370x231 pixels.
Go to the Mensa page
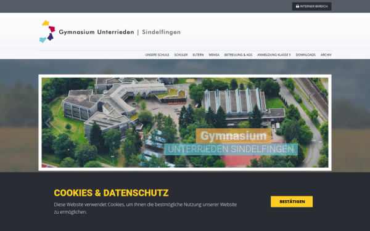[x=214, y=55]
